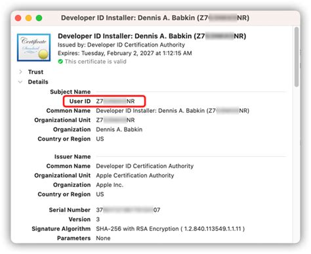Select the window title bar text
Viewport: 311px width, 254px height.
click(x=155, y=18)
